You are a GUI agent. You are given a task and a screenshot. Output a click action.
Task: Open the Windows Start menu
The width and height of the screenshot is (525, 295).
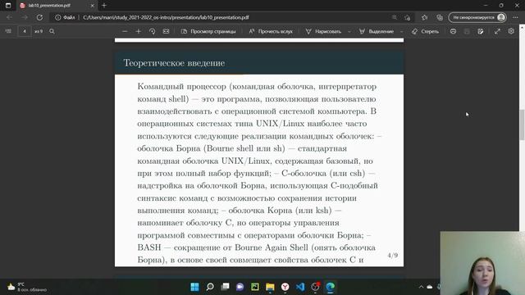click(194, 287)
